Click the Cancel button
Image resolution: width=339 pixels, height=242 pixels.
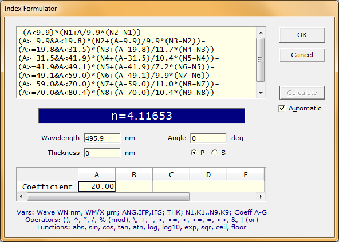[302, 55]
